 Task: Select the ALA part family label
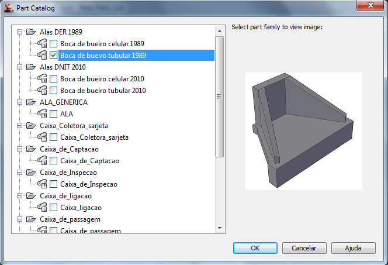point(67,114)
